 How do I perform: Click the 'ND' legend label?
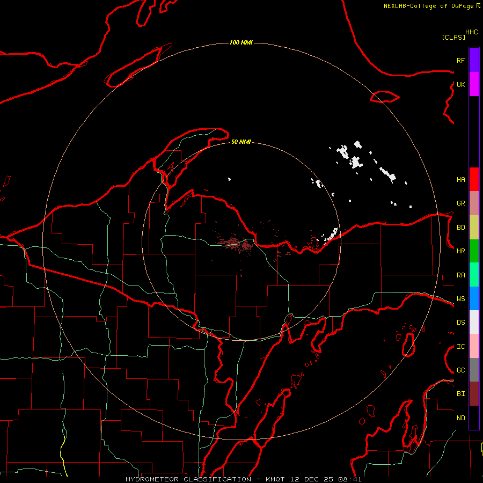[x=461, y=418]
